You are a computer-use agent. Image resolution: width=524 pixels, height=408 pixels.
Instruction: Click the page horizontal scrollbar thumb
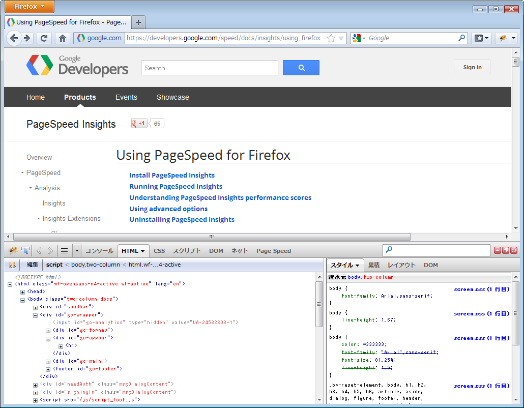coord(212,237)
